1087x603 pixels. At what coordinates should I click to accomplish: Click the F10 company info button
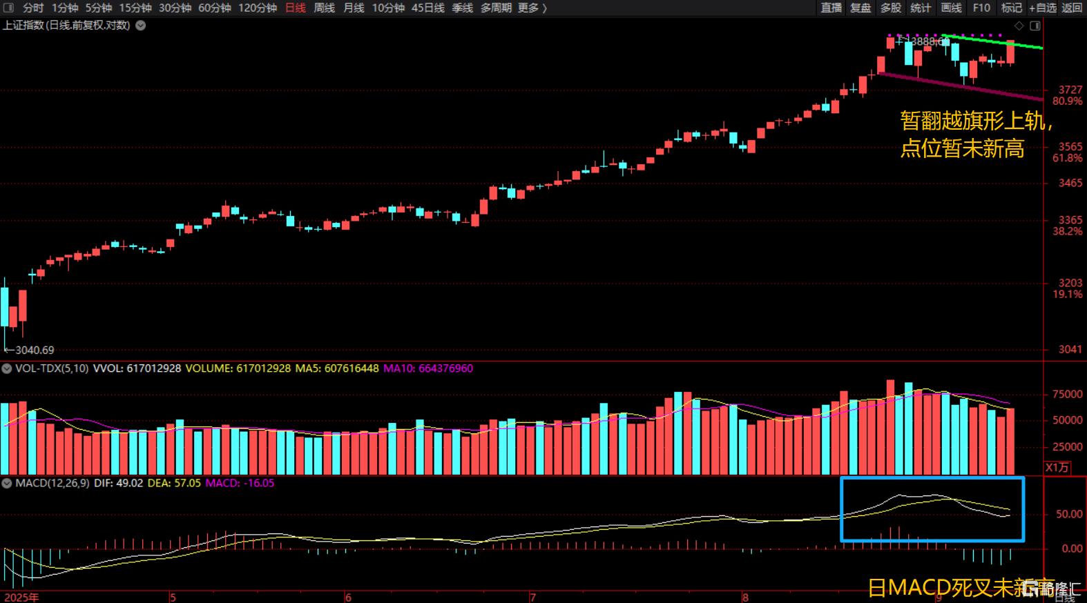(x=981, y=8)
